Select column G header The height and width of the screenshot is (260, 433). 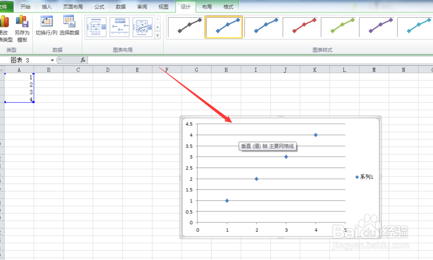(196, 70)
